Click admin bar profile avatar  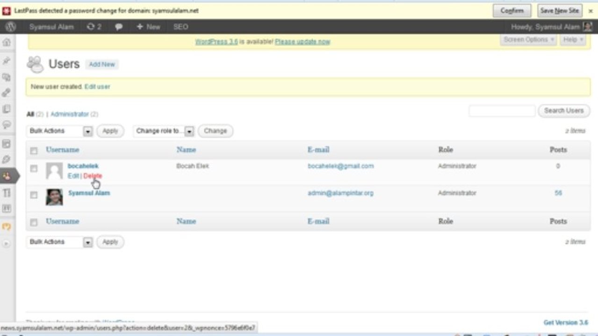(x=587, y=27)
